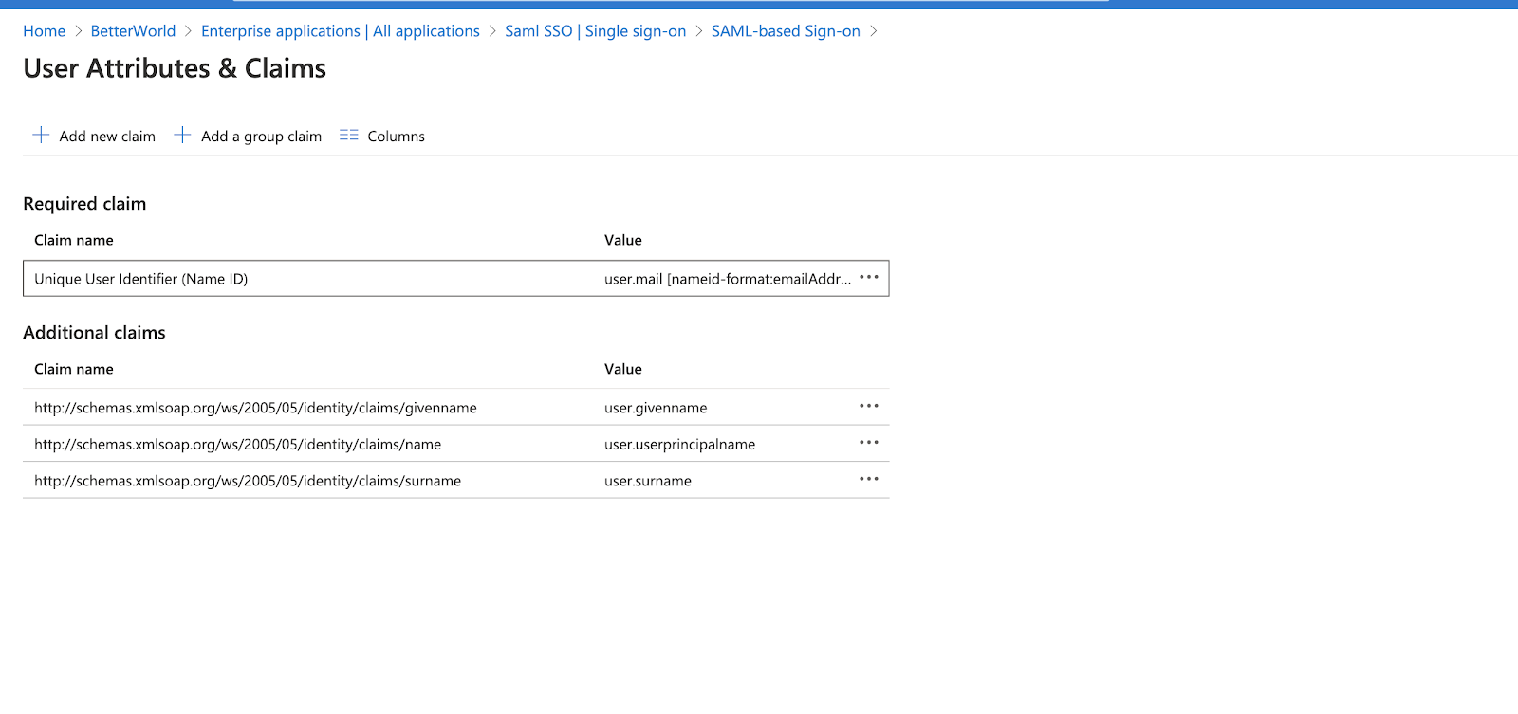Image resolution: width=1518 pixels, height=714 pixels.
Task: Navigate to BetterWorld breadcrumb
Action: (x=133, y=31)
